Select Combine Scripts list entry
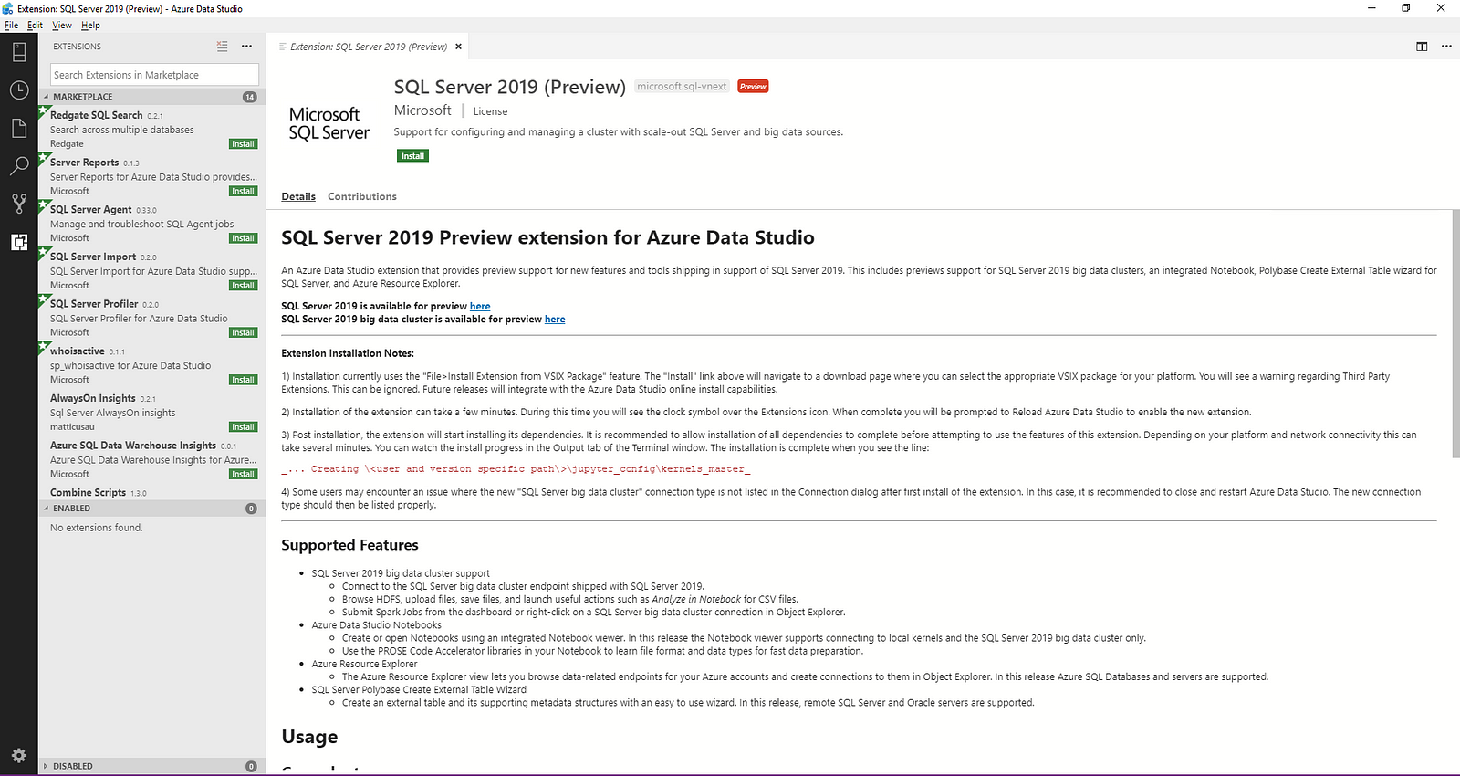Viewport: 1460px width, 776px height. pos(151,492)
